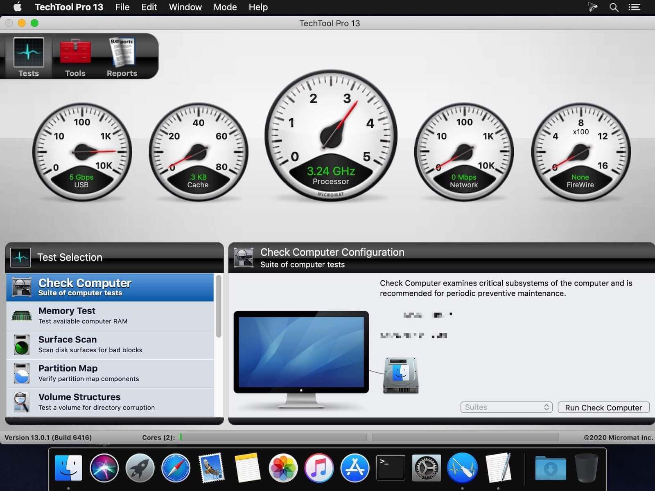
Task: Click the USB speed gauge
Action: click(x=82, y=152)
